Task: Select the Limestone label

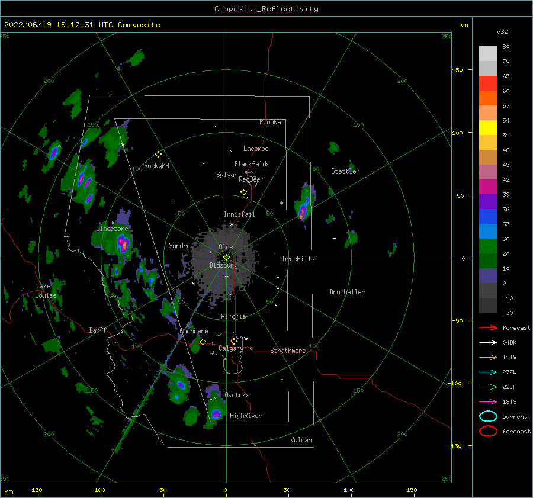Action: [x=112, y=229]
